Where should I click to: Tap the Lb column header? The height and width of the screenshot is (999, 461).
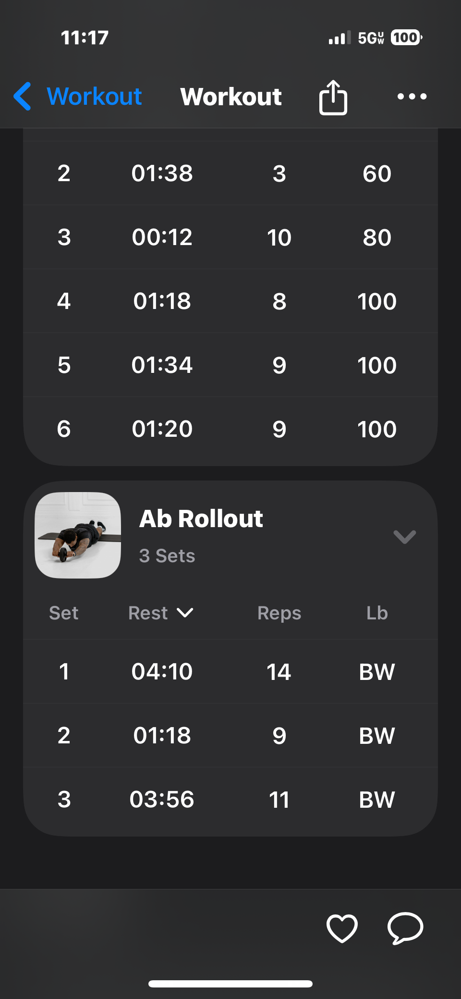376,613
